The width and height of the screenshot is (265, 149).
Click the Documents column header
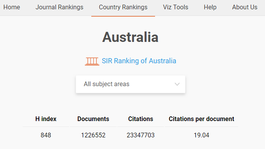tap(93, 119)
